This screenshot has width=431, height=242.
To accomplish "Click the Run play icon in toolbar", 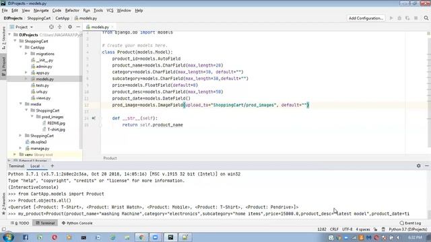I will (391, 18).
